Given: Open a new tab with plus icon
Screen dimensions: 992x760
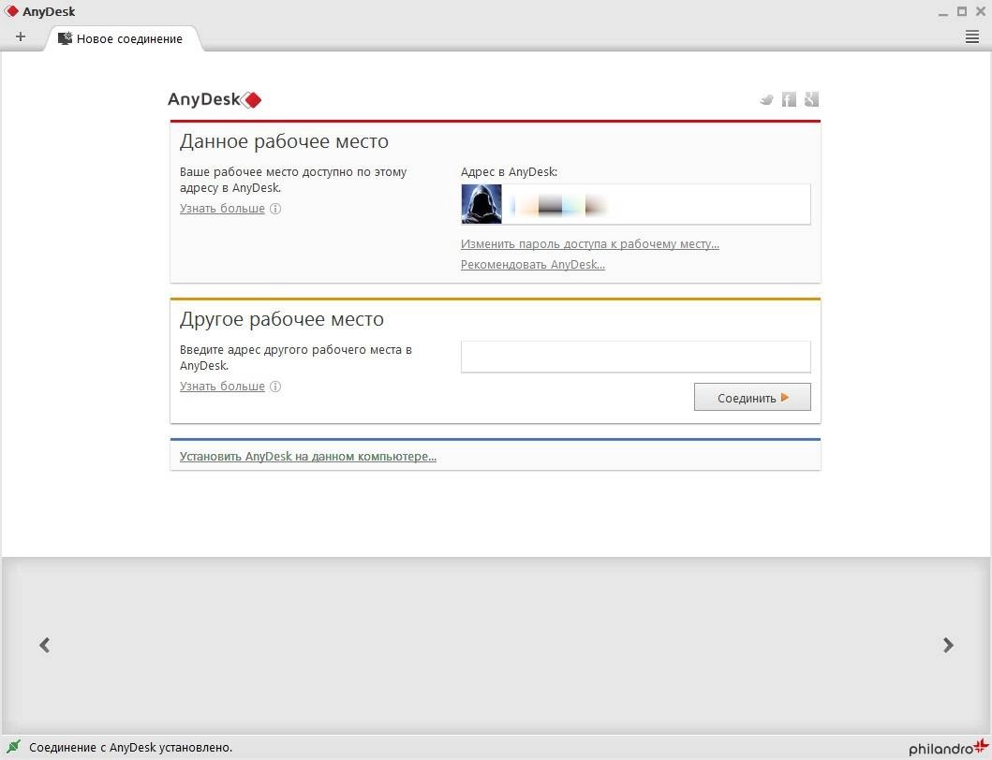Looking at the screenshot, I should pyautogui.click(x=21, y=37).
